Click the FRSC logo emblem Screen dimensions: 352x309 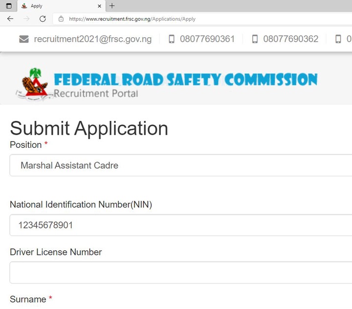[34, 84]
